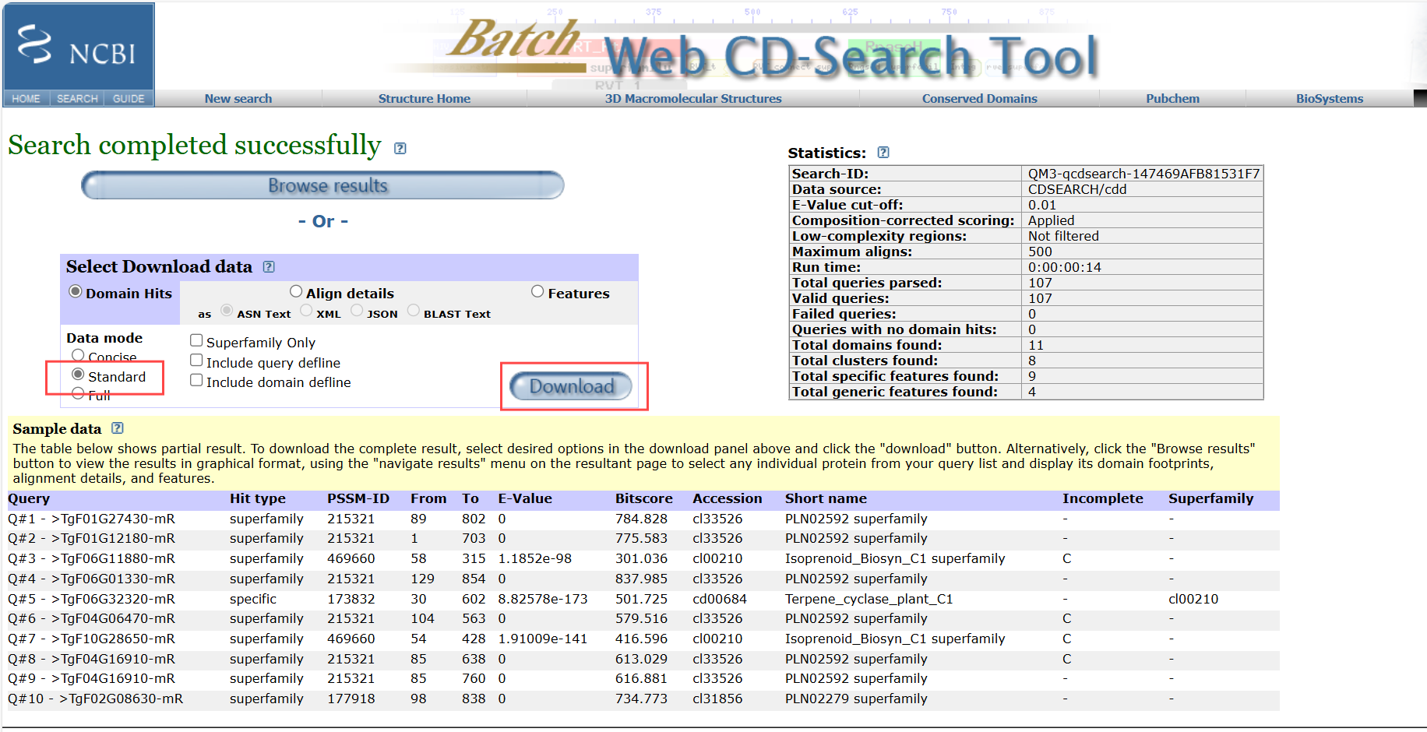
Task: Click superfamily value cl00210 in Q#5 row
Action: [x=1193, y=600]
